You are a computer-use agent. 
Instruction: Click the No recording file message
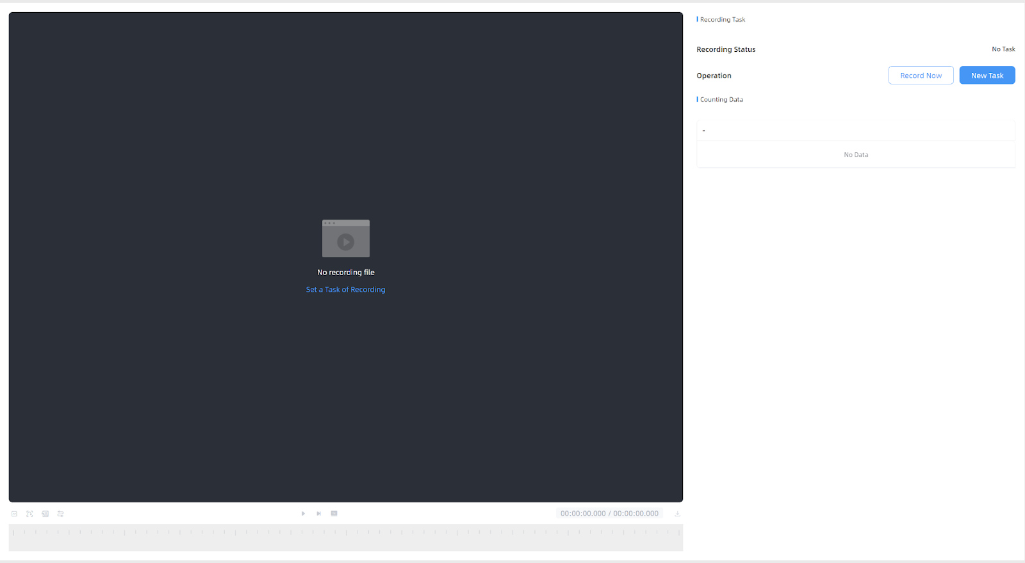(346, 273)
